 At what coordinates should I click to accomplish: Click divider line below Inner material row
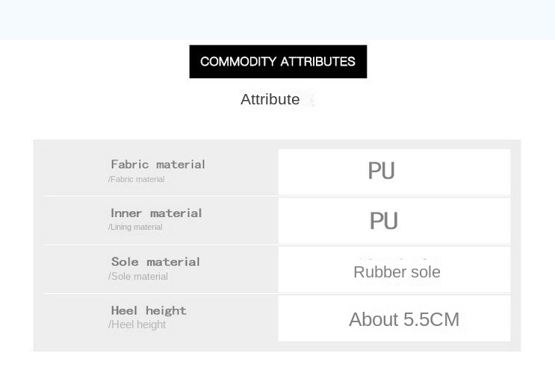click(x=161, y=245)
